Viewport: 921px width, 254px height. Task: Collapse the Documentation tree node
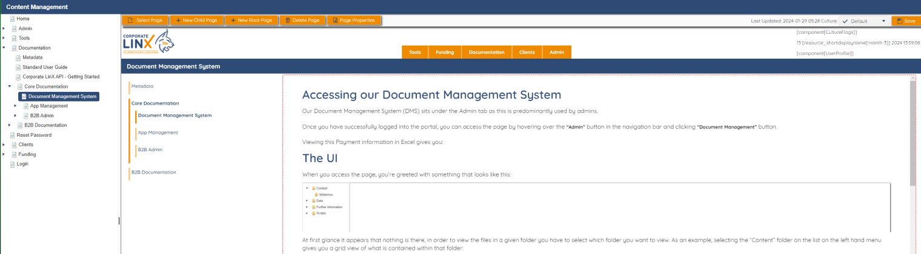[x=4, y=48]
